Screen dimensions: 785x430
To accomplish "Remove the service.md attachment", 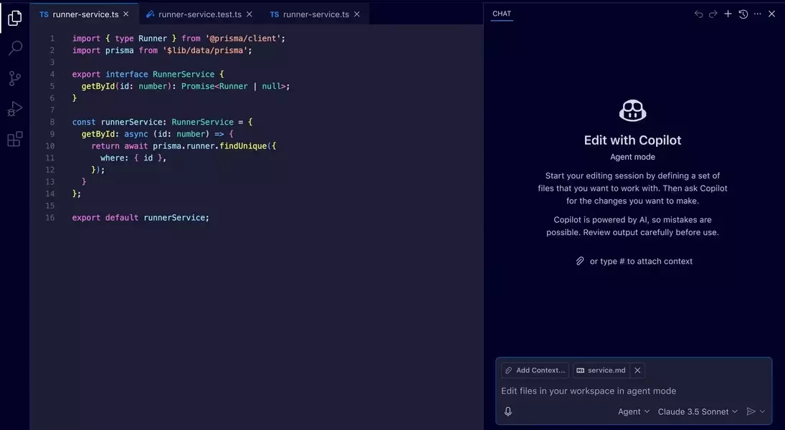I will tap(637, 370).
